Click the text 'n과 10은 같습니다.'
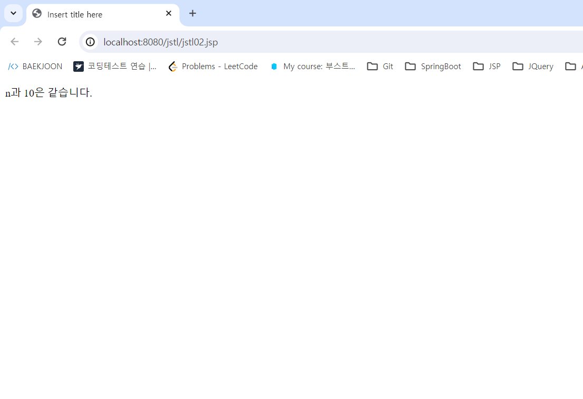This screenshot has width=583, height=399. click(48, 93)
